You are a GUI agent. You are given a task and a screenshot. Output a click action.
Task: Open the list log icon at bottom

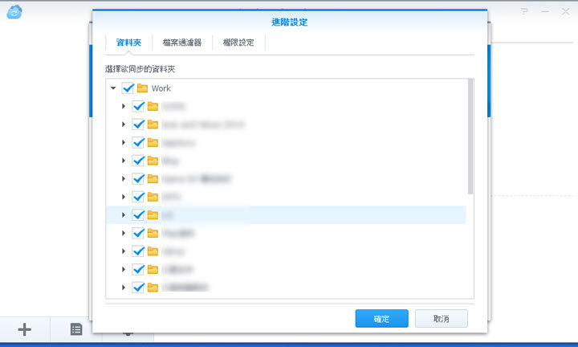(76, 329)
